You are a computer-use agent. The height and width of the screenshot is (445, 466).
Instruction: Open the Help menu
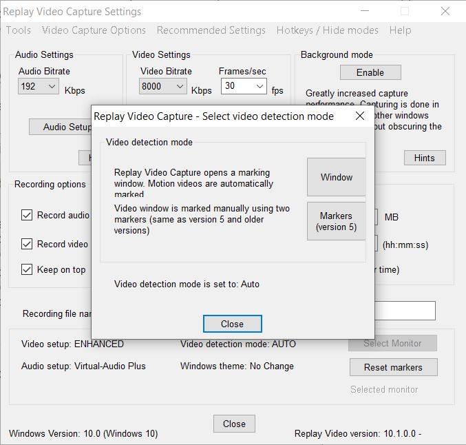(x=401, y=30)
